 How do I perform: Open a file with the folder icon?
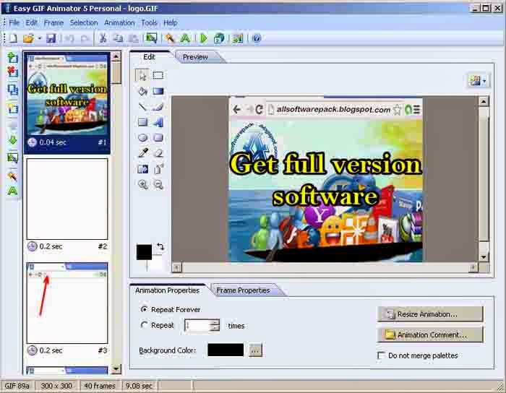pyautogui.click(x=28, y=38)
